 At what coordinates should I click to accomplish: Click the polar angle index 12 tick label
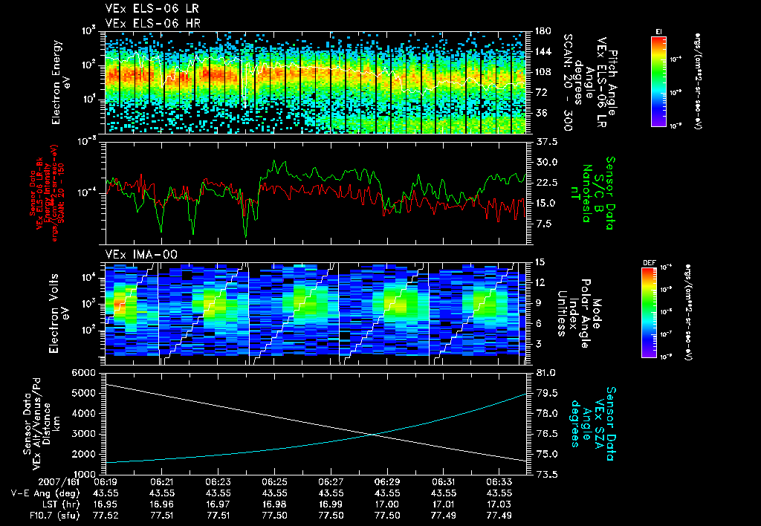[541, 282]
